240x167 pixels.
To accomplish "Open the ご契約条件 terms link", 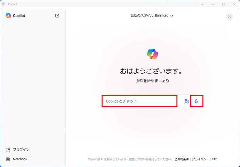I will coord(181,159).
